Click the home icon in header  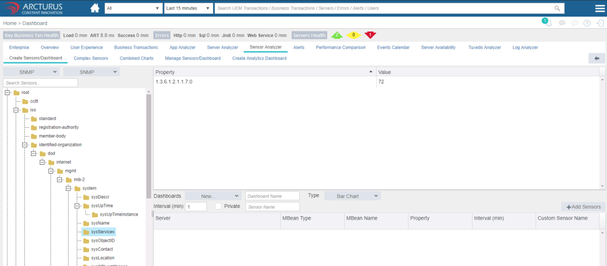coord(95,8)
